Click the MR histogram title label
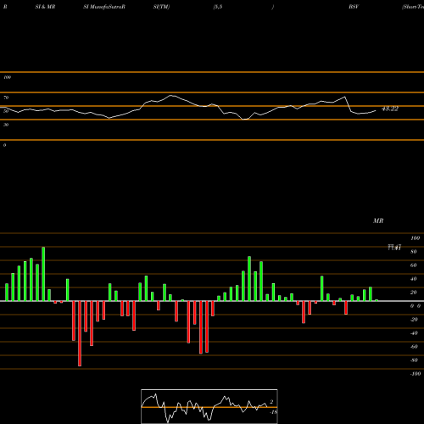The height and width of the screenshot is (424, 424). (x=378, y=220)
